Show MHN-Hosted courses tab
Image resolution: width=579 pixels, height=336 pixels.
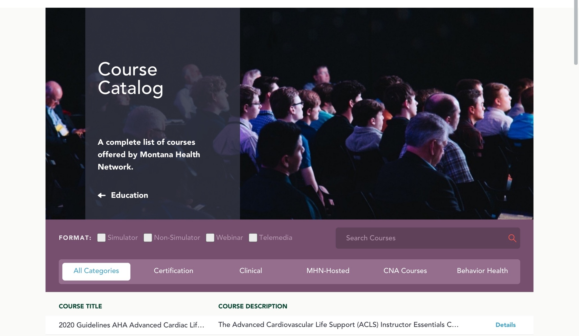(x=328, y=272)
